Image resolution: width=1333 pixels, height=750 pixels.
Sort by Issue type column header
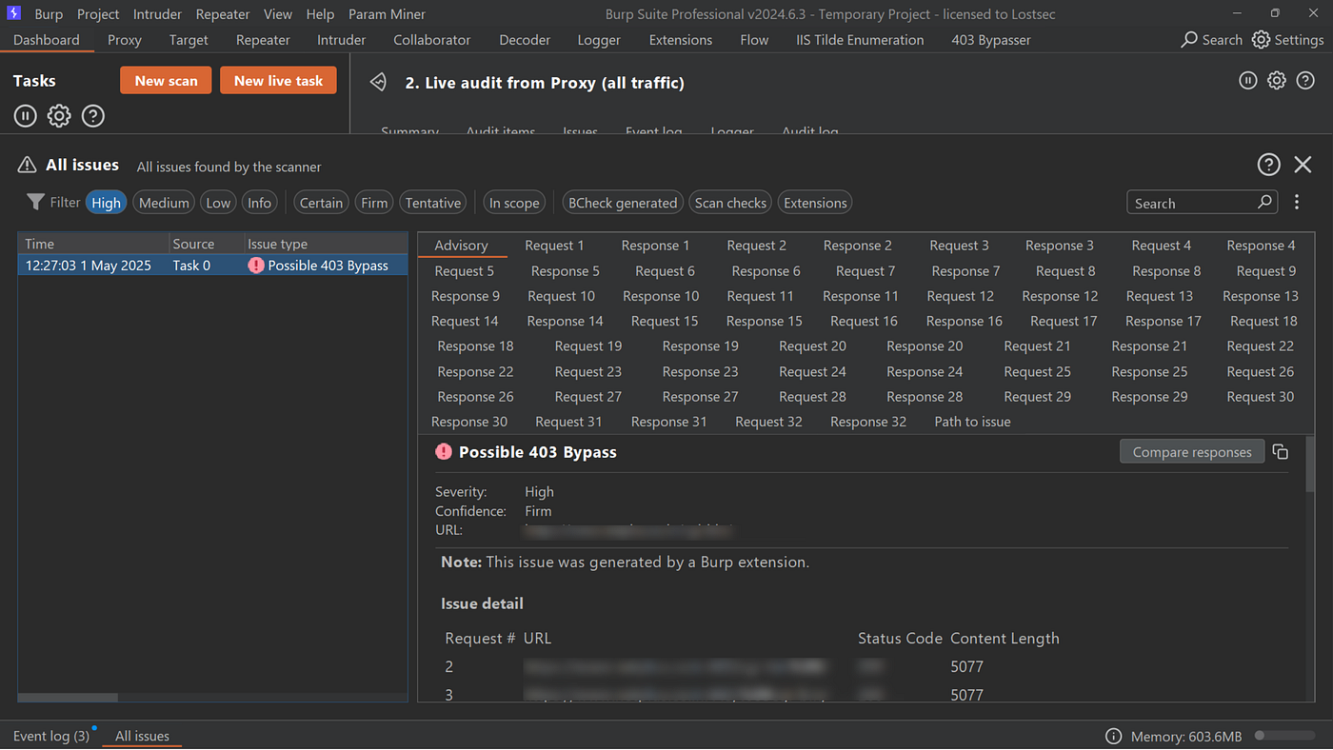325,244
